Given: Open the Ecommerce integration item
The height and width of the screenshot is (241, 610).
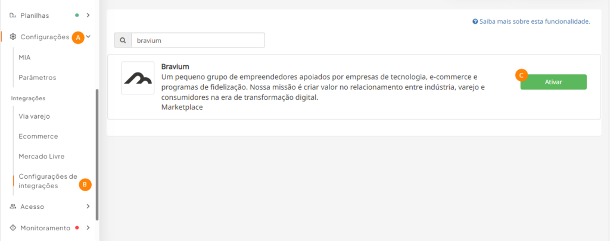Looking at the screenshot, I should coord(38,137).
